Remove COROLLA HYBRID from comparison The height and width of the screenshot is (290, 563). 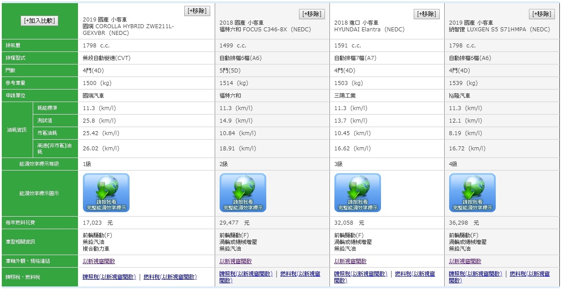197,11
